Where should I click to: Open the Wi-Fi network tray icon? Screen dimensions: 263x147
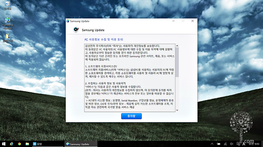tap(225, 144)
